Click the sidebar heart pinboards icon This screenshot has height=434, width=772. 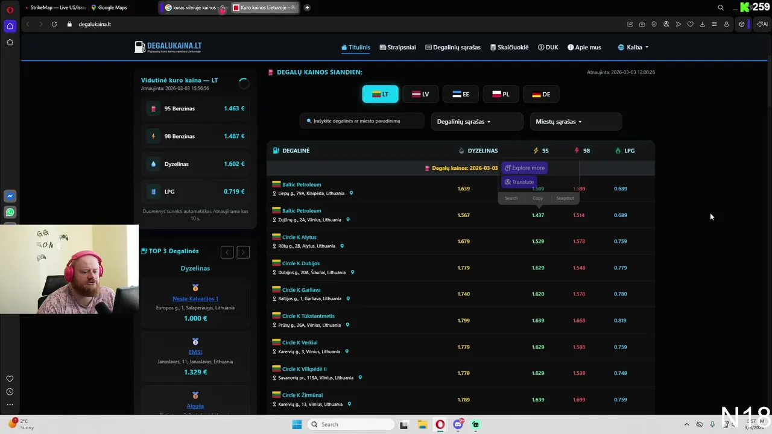point(10,379)
